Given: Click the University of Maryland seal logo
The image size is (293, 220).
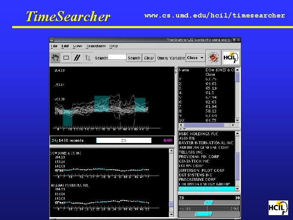Looking at the screenshot, I should click(213, 57).
